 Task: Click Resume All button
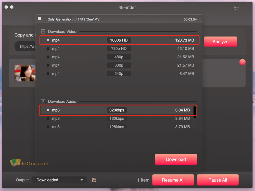coord(173,180)
